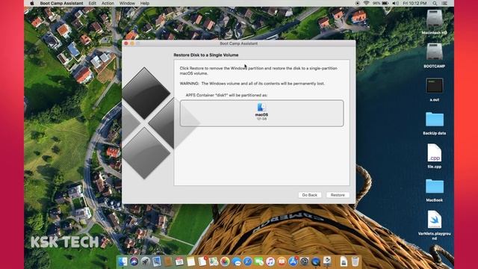Open App Store icon in dock
Screen dimensions: 478x269
(293, 262)
